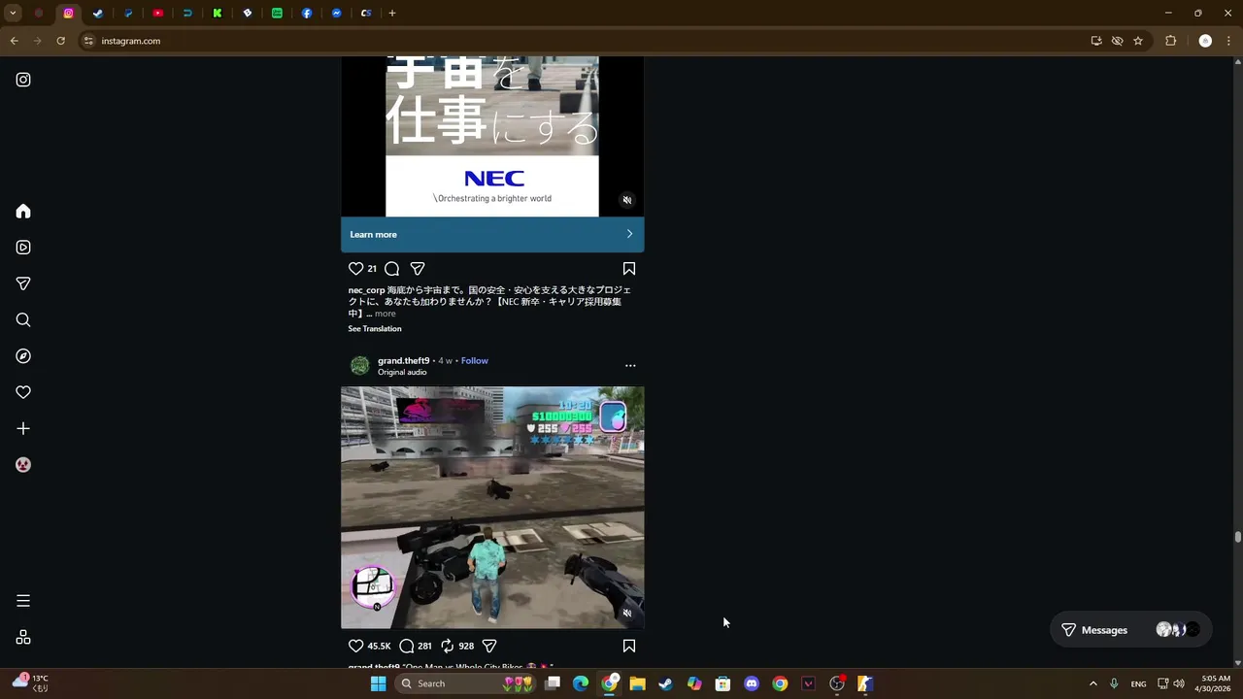Open the Chrome profile avatar
The image size is (1243, 699).
(1205, 41)
